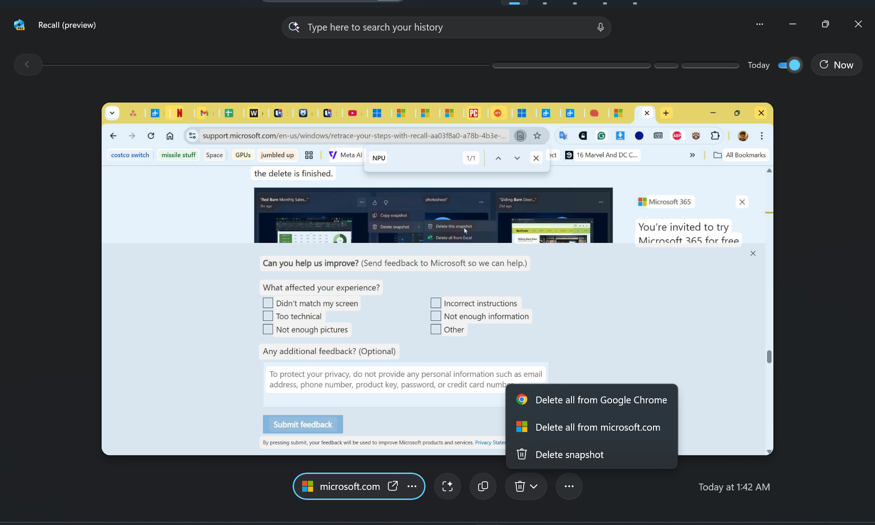Click the Now refresh button
The width and height of the screenshot is (875, 525).
[836, 65]
